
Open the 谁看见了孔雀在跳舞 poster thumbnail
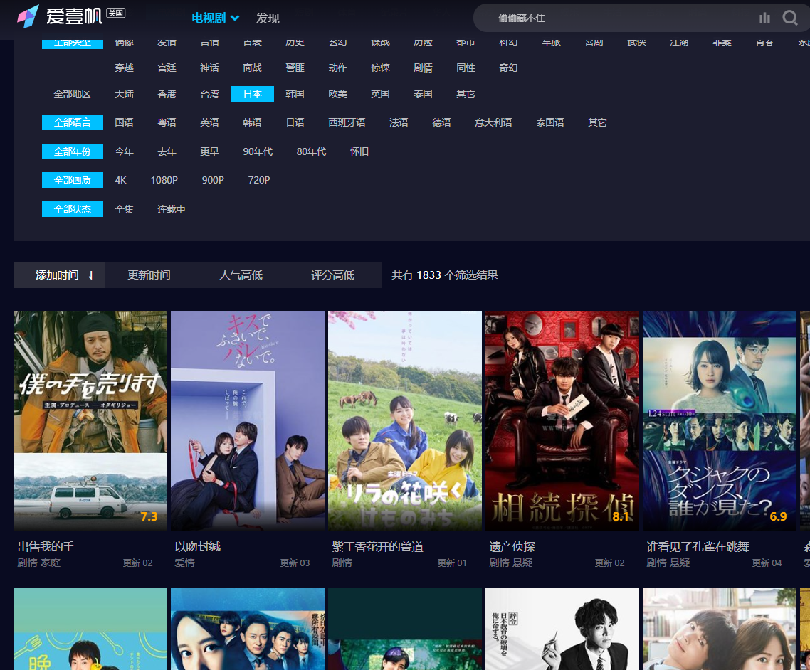[x=720, y=420]
